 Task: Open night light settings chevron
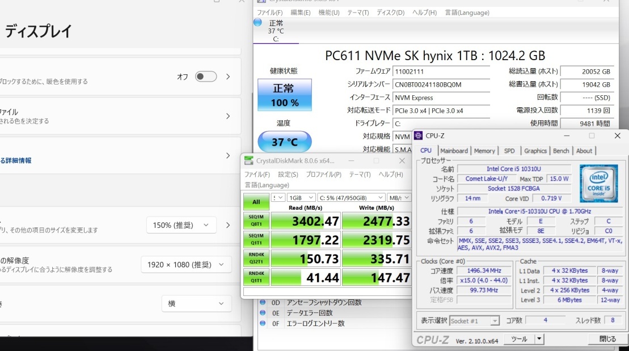pos(228,76)
